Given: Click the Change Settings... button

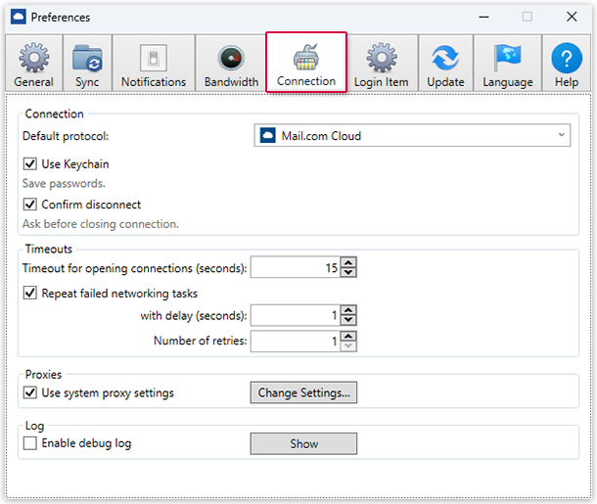Looking at the screenshot, I should tap(303, 393).
